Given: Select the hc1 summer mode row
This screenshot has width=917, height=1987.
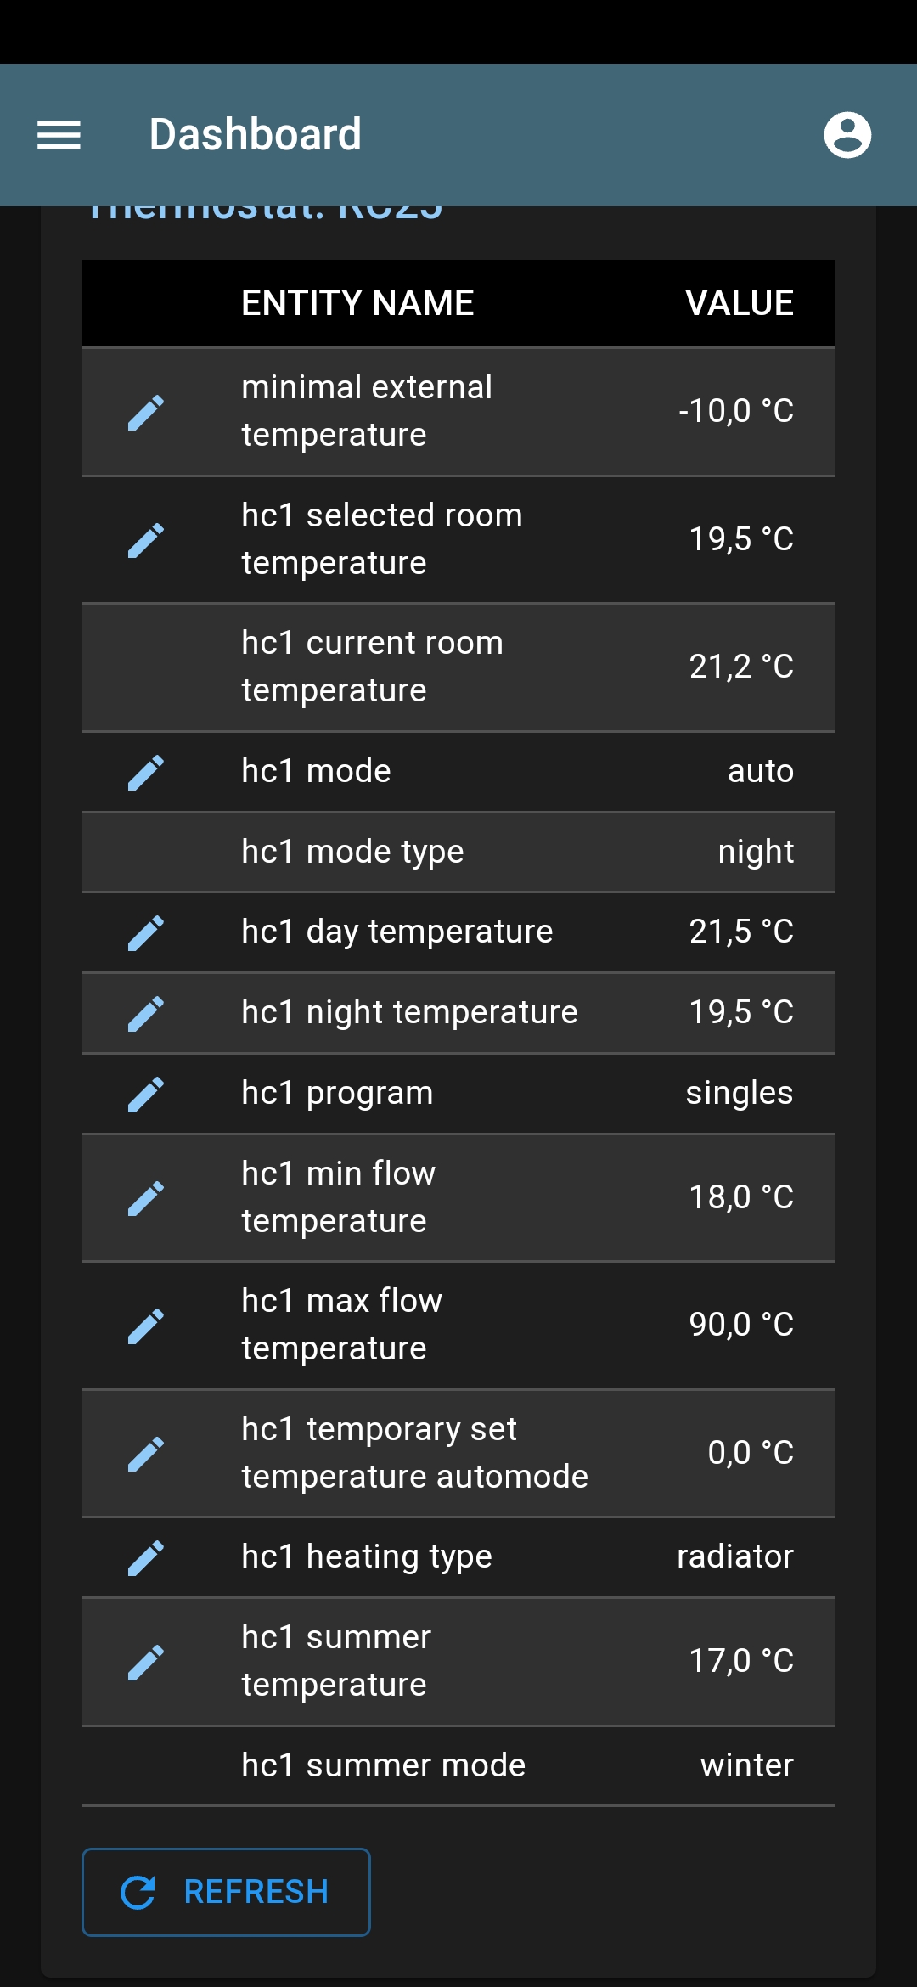Looking at the screenshot, I should [x=458, y=1765].
